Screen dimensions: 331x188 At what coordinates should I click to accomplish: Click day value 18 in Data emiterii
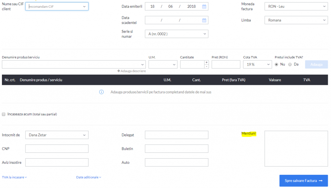tap(153, 6)
